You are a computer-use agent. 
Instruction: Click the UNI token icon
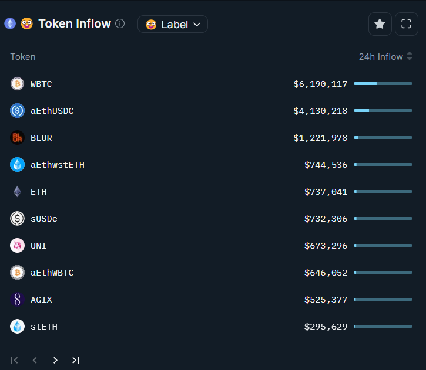tap(17, 246)
